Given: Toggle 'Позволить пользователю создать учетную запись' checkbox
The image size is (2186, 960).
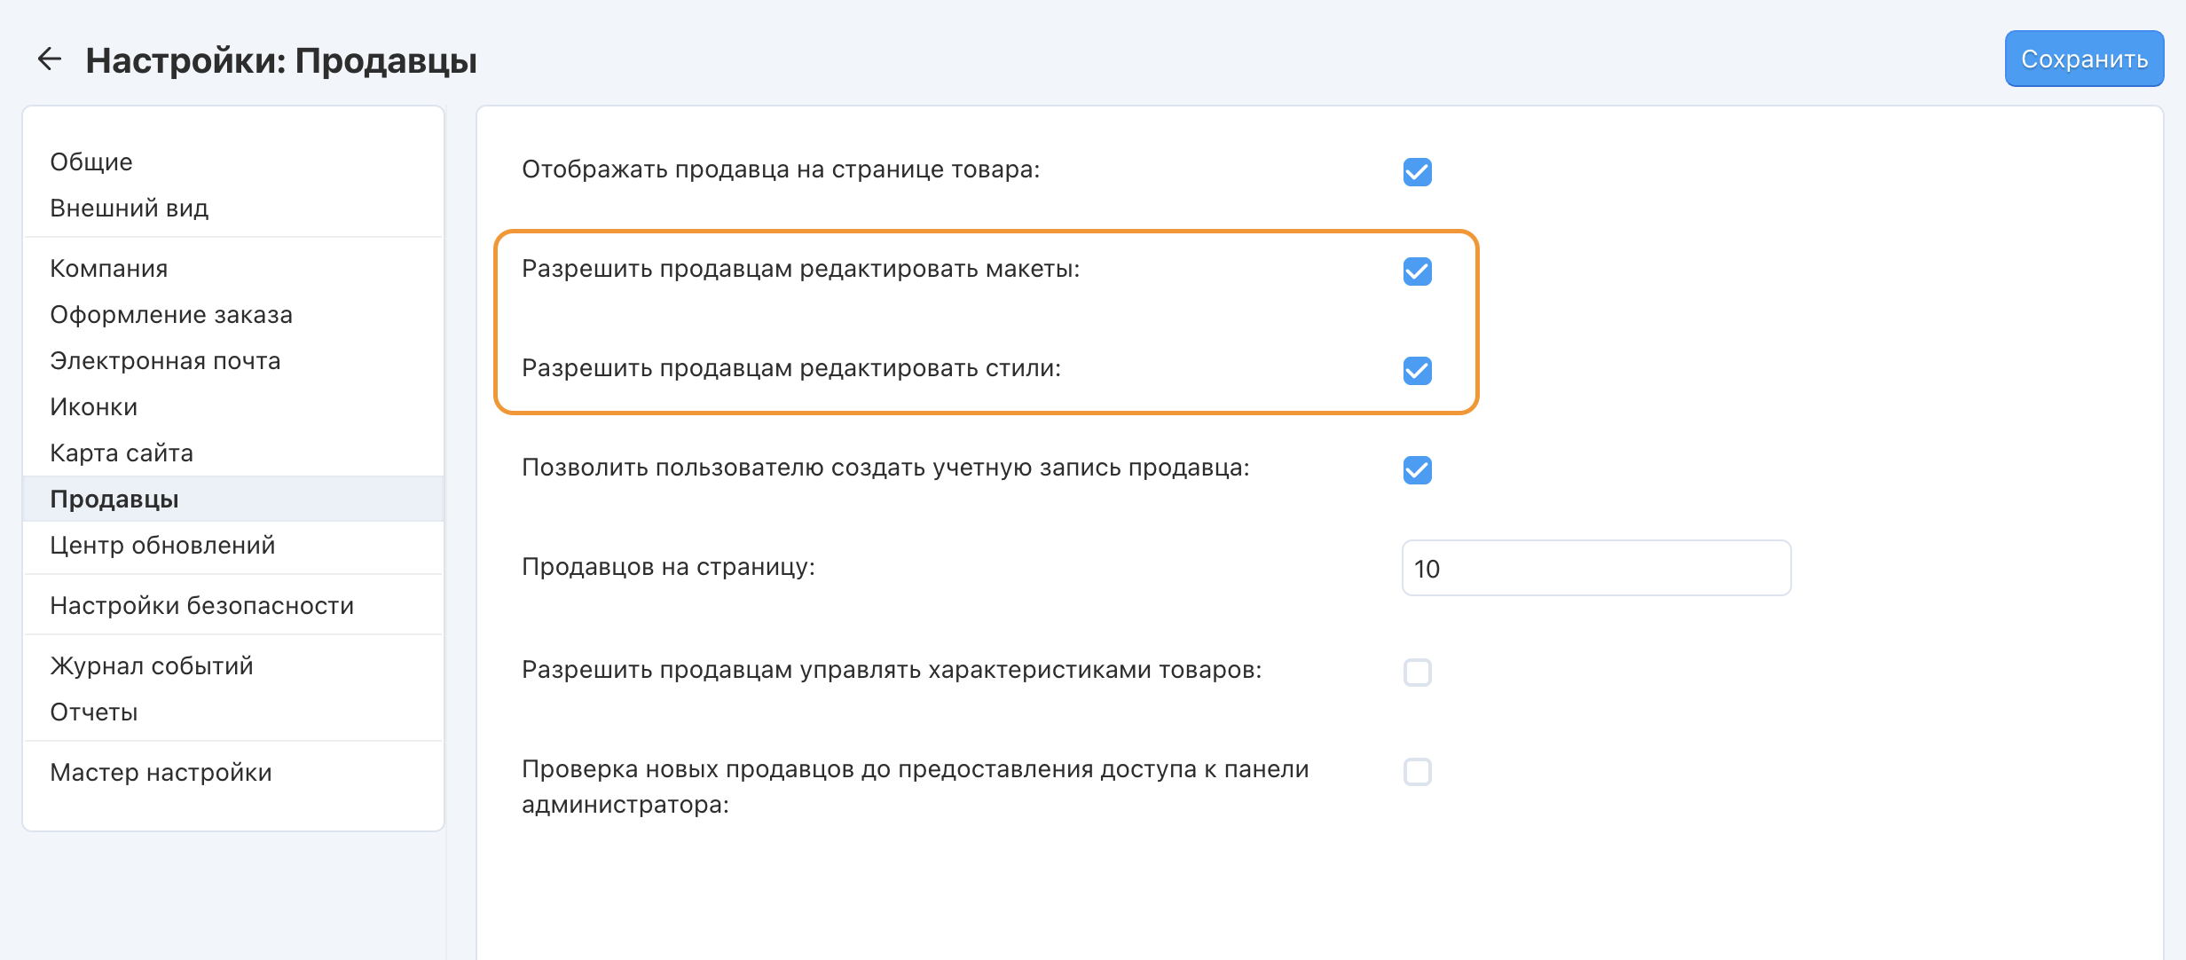Looking at the screenshot, I should point(1417,469).
